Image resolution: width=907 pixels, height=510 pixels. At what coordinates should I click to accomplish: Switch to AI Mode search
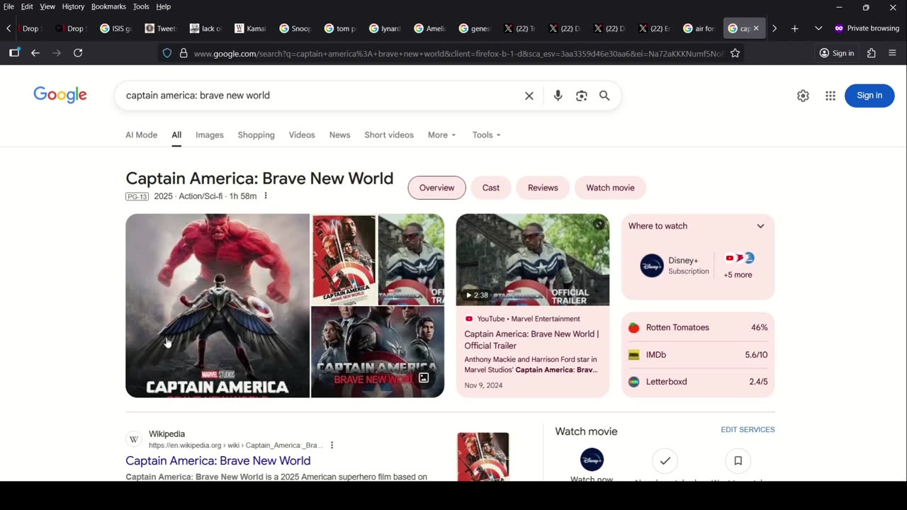point(142,135)
